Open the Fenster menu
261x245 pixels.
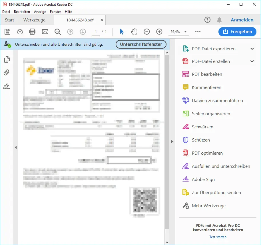55,12
